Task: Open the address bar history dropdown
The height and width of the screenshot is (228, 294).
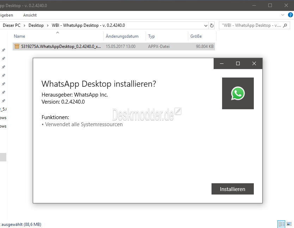Action: pyautogui.click(x=206, y=25)
